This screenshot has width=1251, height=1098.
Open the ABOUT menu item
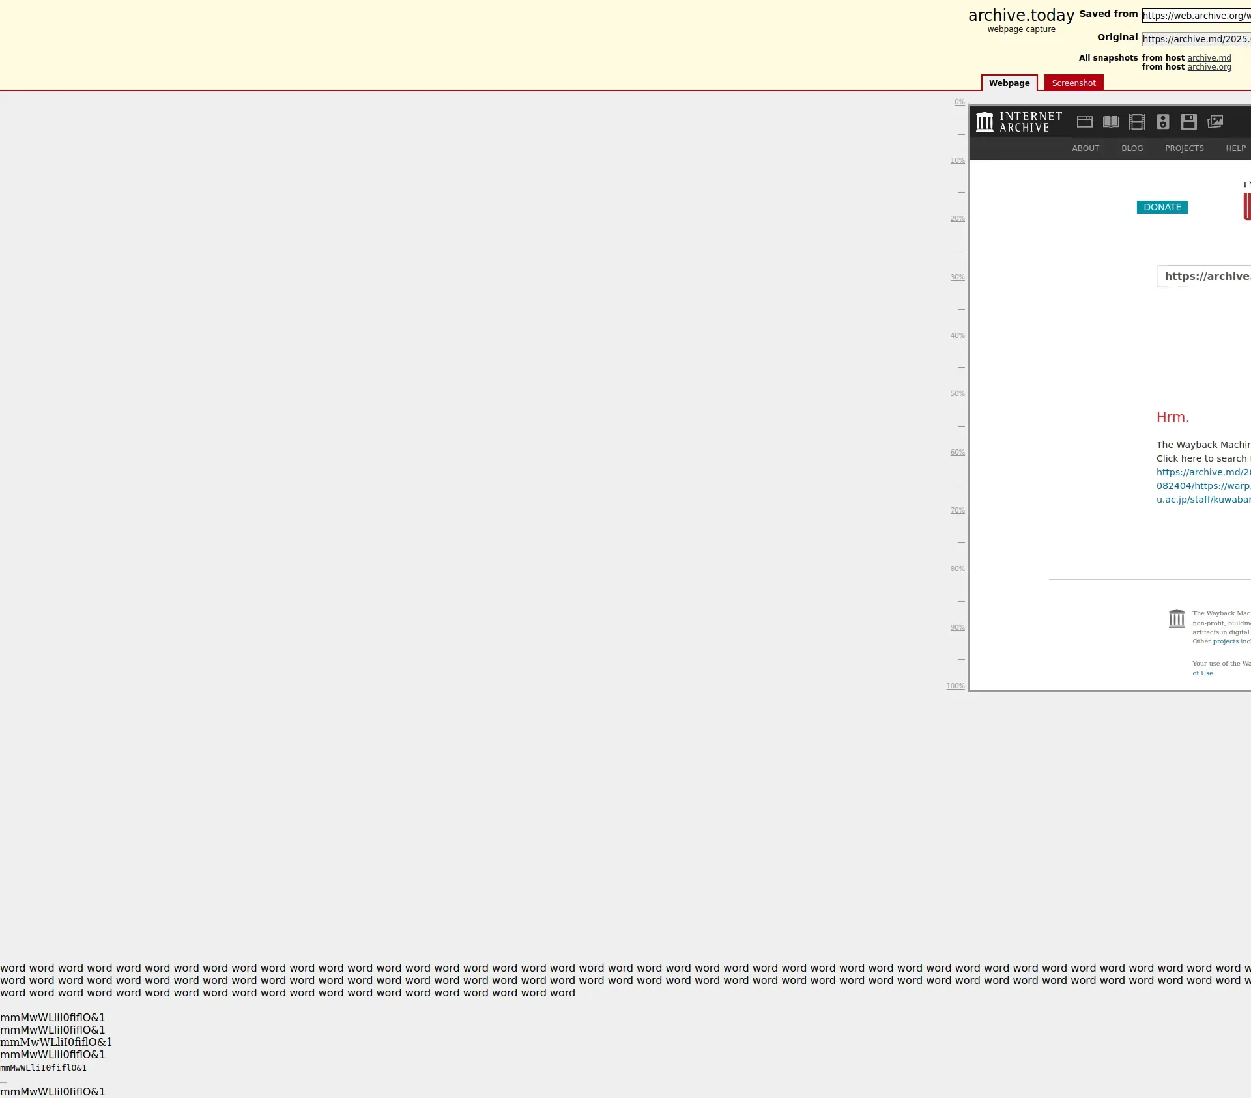pyautogui.click(x=1085, y=148)
